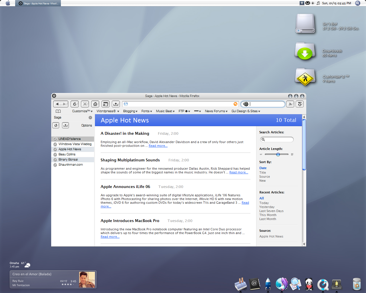
Task: Open the Downloads folder on desktop
Action: point(305,52)
